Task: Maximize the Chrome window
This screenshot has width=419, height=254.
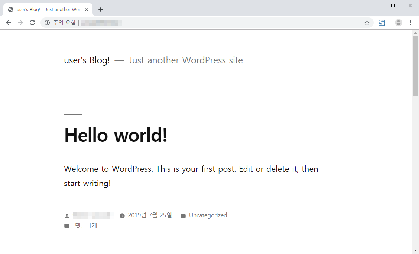Action: point(393,6)
